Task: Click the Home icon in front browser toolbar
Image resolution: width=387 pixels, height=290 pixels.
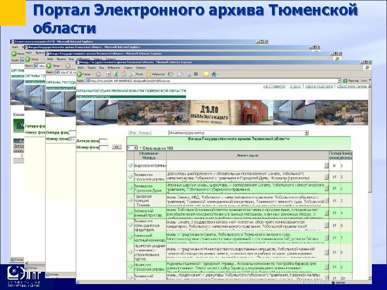Action: point(124,74)
